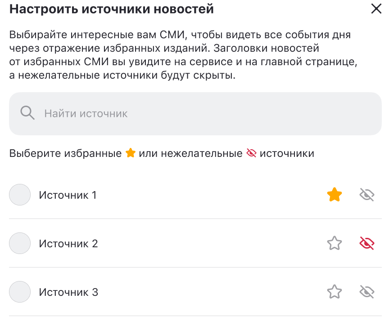The height and width of the screenshot is (321, 389).
Task: Click the description paragraph about избранных СМИ
Action: click(183, 55)
